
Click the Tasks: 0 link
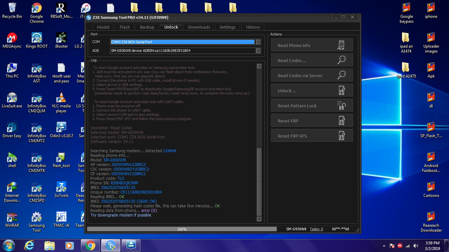pos(316,229)
